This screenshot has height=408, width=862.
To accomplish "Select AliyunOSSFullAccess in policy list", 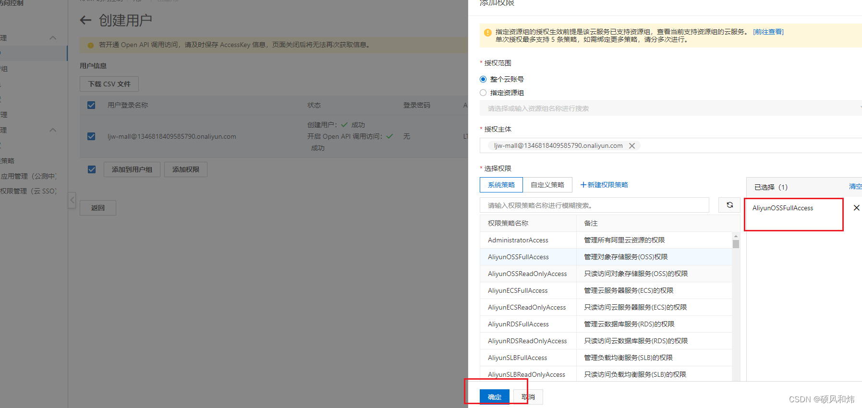I will [x=606, y=257].
